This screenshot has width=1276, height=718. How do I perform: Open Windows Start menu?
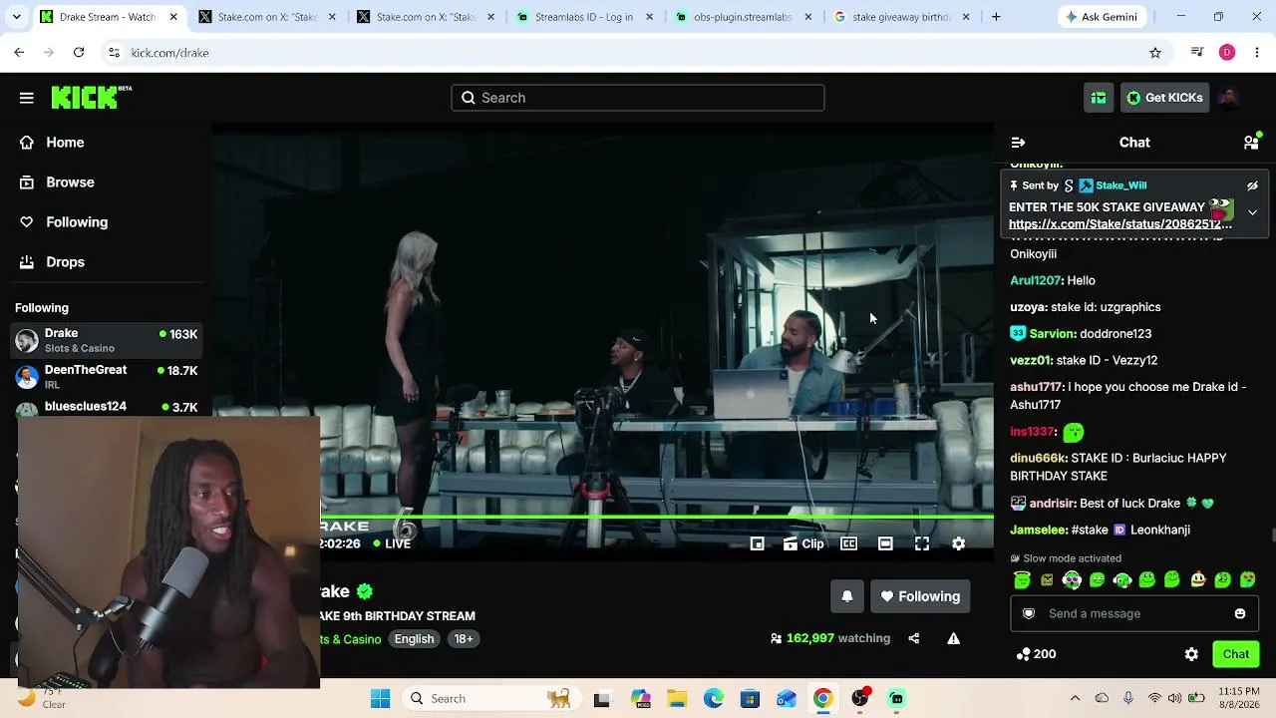[x=380, y=699]
